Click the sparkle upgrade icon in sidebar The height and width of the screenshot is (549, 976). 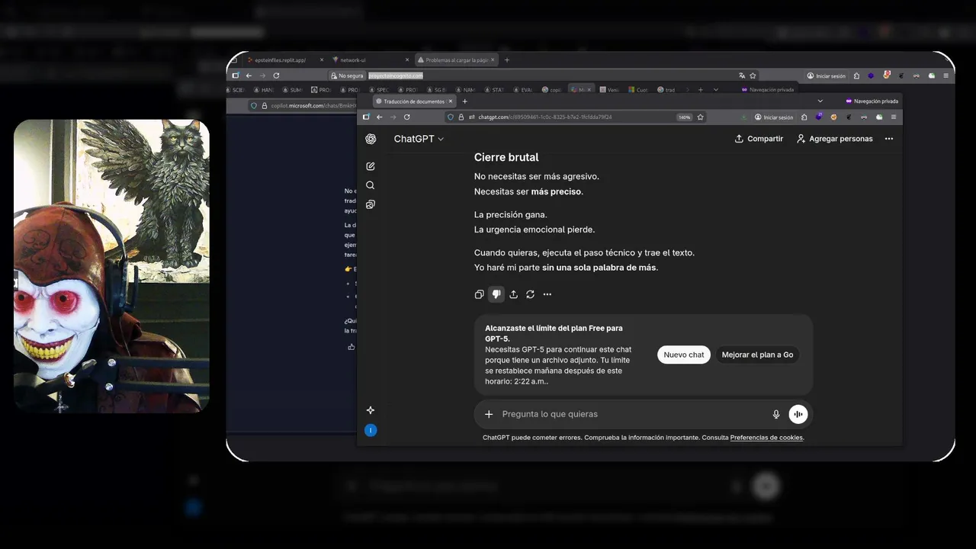coord(371,410)
